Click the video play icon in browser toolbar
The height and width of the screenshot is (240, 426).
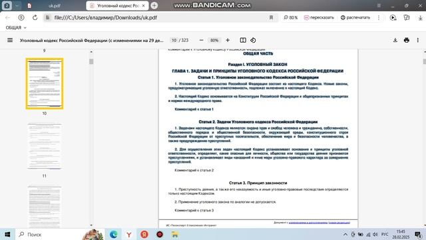pos(393,18)
